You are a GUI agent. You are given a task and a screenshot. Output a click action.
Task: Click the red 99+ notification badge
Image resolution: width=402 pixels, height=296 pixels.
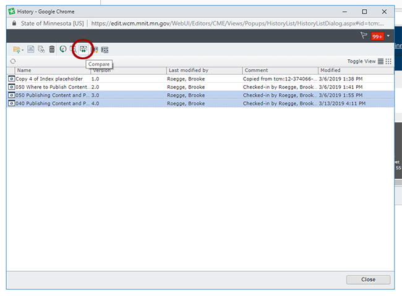[377, 36]
